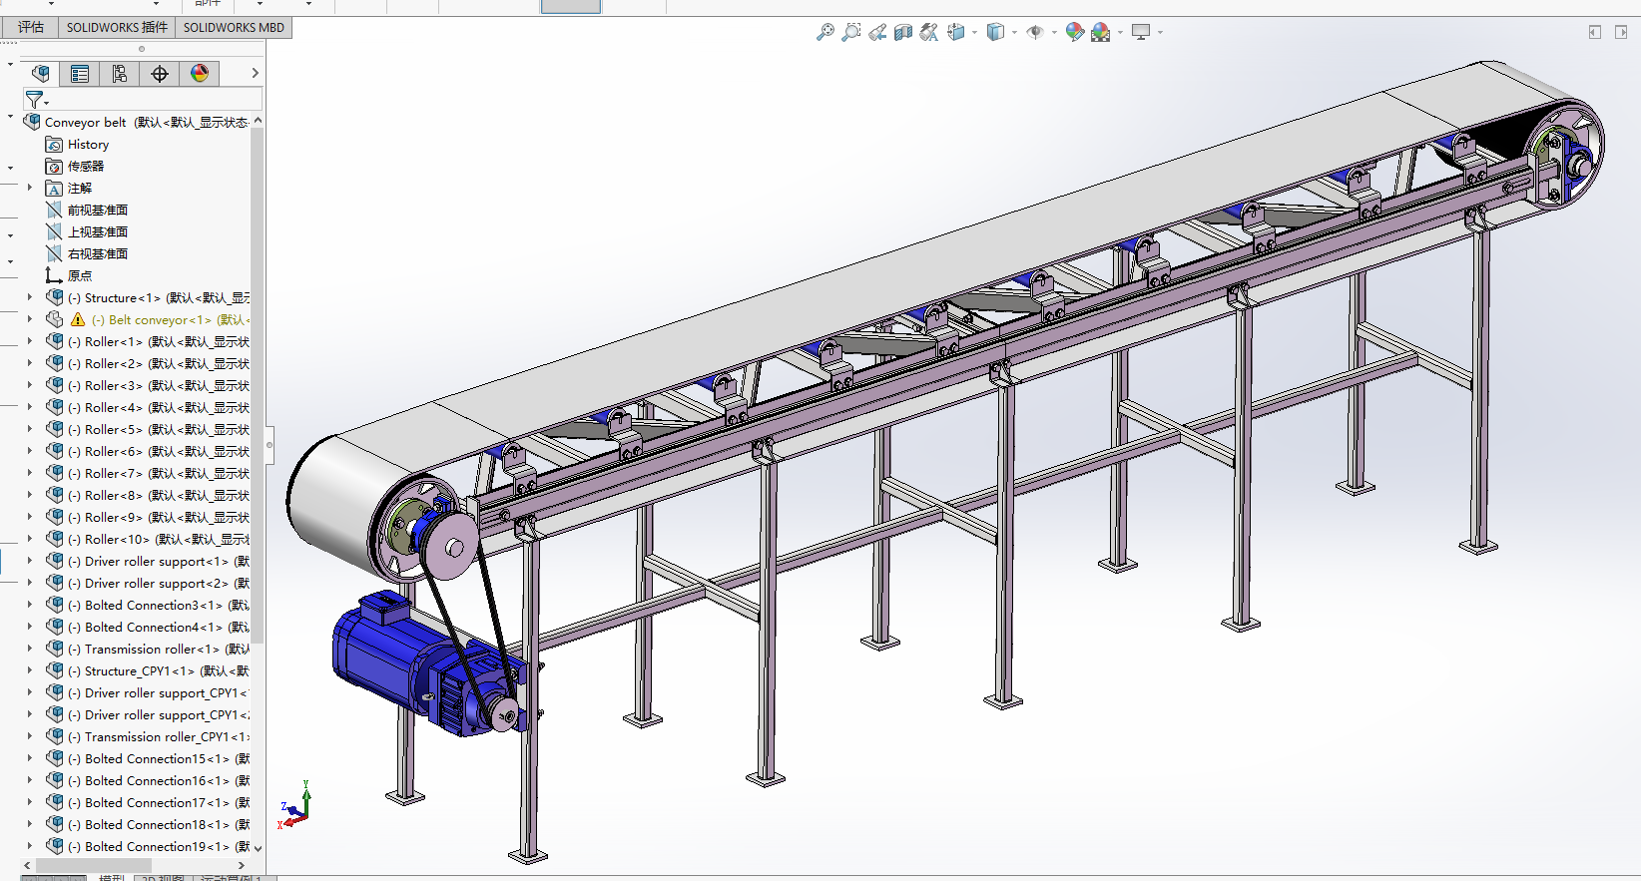This screenshot has height=881, width=1641.
Task: Restore the Previous View
Action: point(877,32)
